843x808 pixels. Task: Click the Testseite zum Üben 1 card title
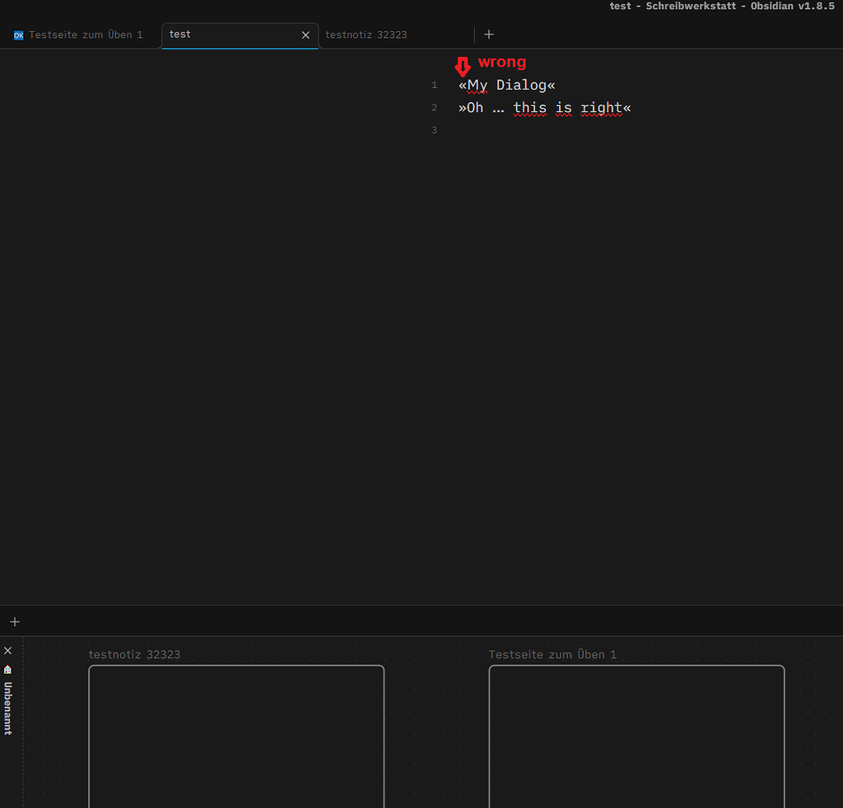click(x=553, y=654)
